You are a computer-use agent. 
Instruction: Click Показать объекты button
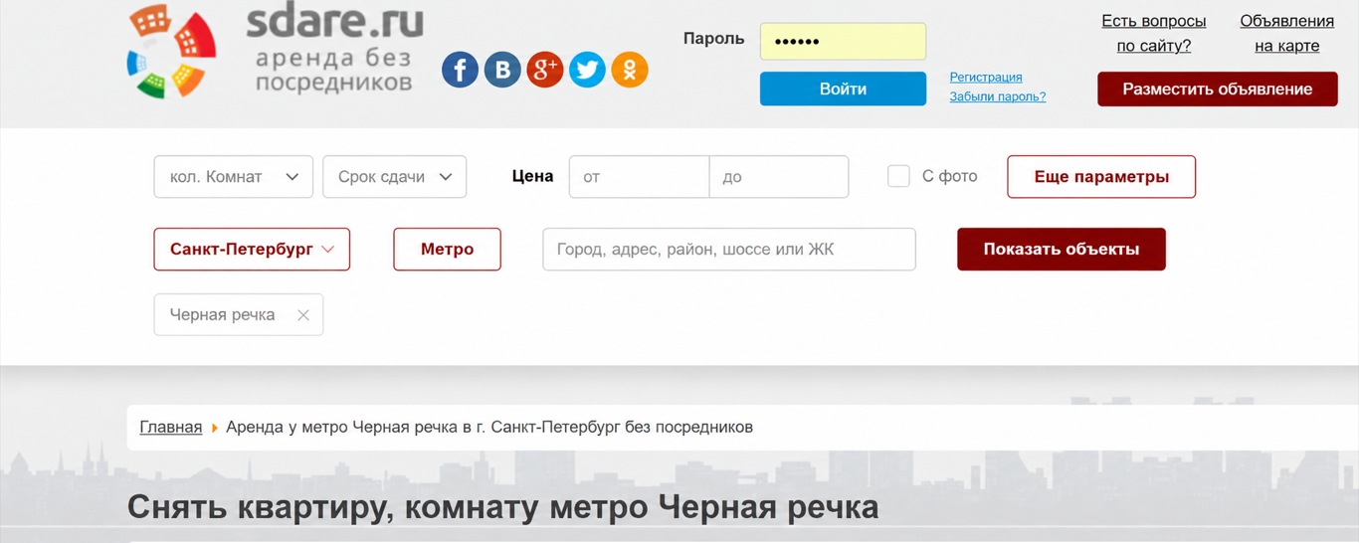pos(1062,250)
